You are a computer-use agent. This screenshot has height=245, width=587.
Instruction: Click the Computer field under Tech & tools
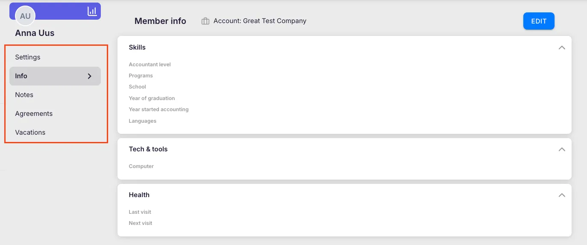tap(141, 166)
